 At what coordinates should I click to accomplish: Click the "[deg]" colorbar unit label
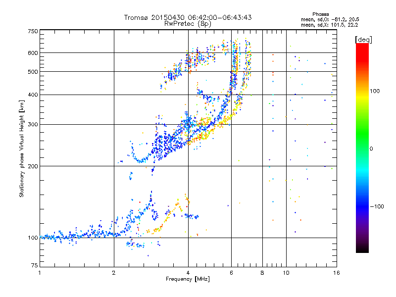pyautogui.click(x=363, y=40)
